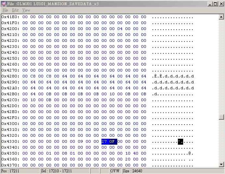Click the Sel : 17210 - 17211 status field
The height and width of the screenshot is (174, 225).
[65, 171]
